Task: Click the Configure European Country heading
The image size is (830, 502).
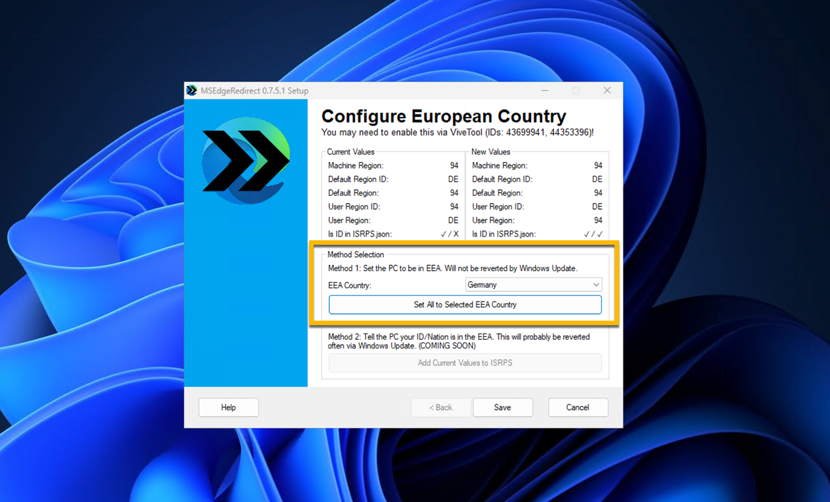Action: 444,116
